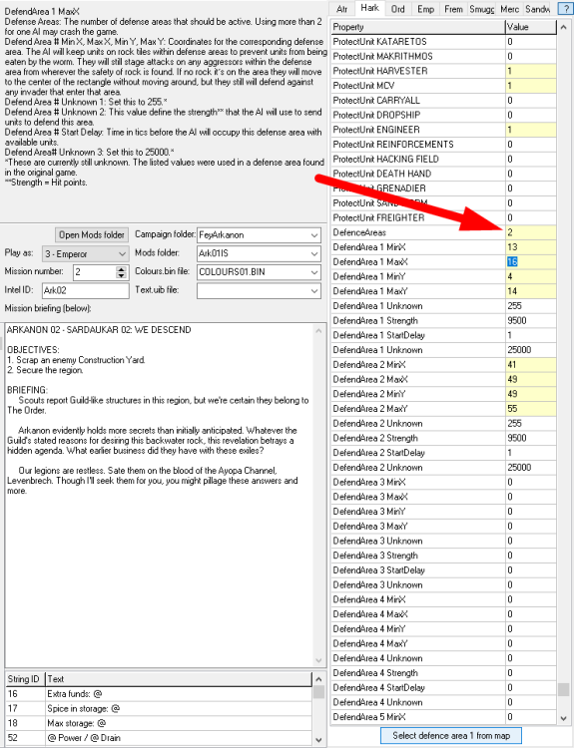Viewport: 574px width, 748px height.
Task: Click the Text column header of string table
Action: pyautogui.click(x=178, y=679)
